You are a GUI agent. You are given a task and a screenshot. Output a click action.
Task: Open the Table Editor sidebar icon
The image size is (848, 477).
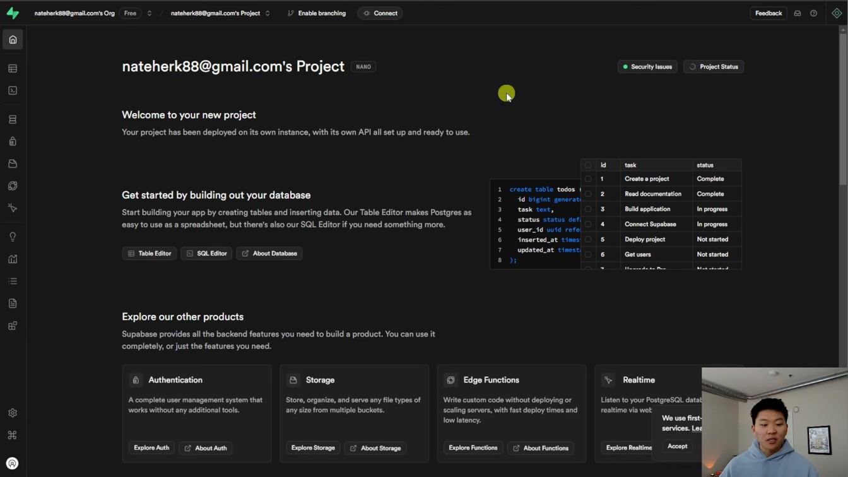click(13, 68)
